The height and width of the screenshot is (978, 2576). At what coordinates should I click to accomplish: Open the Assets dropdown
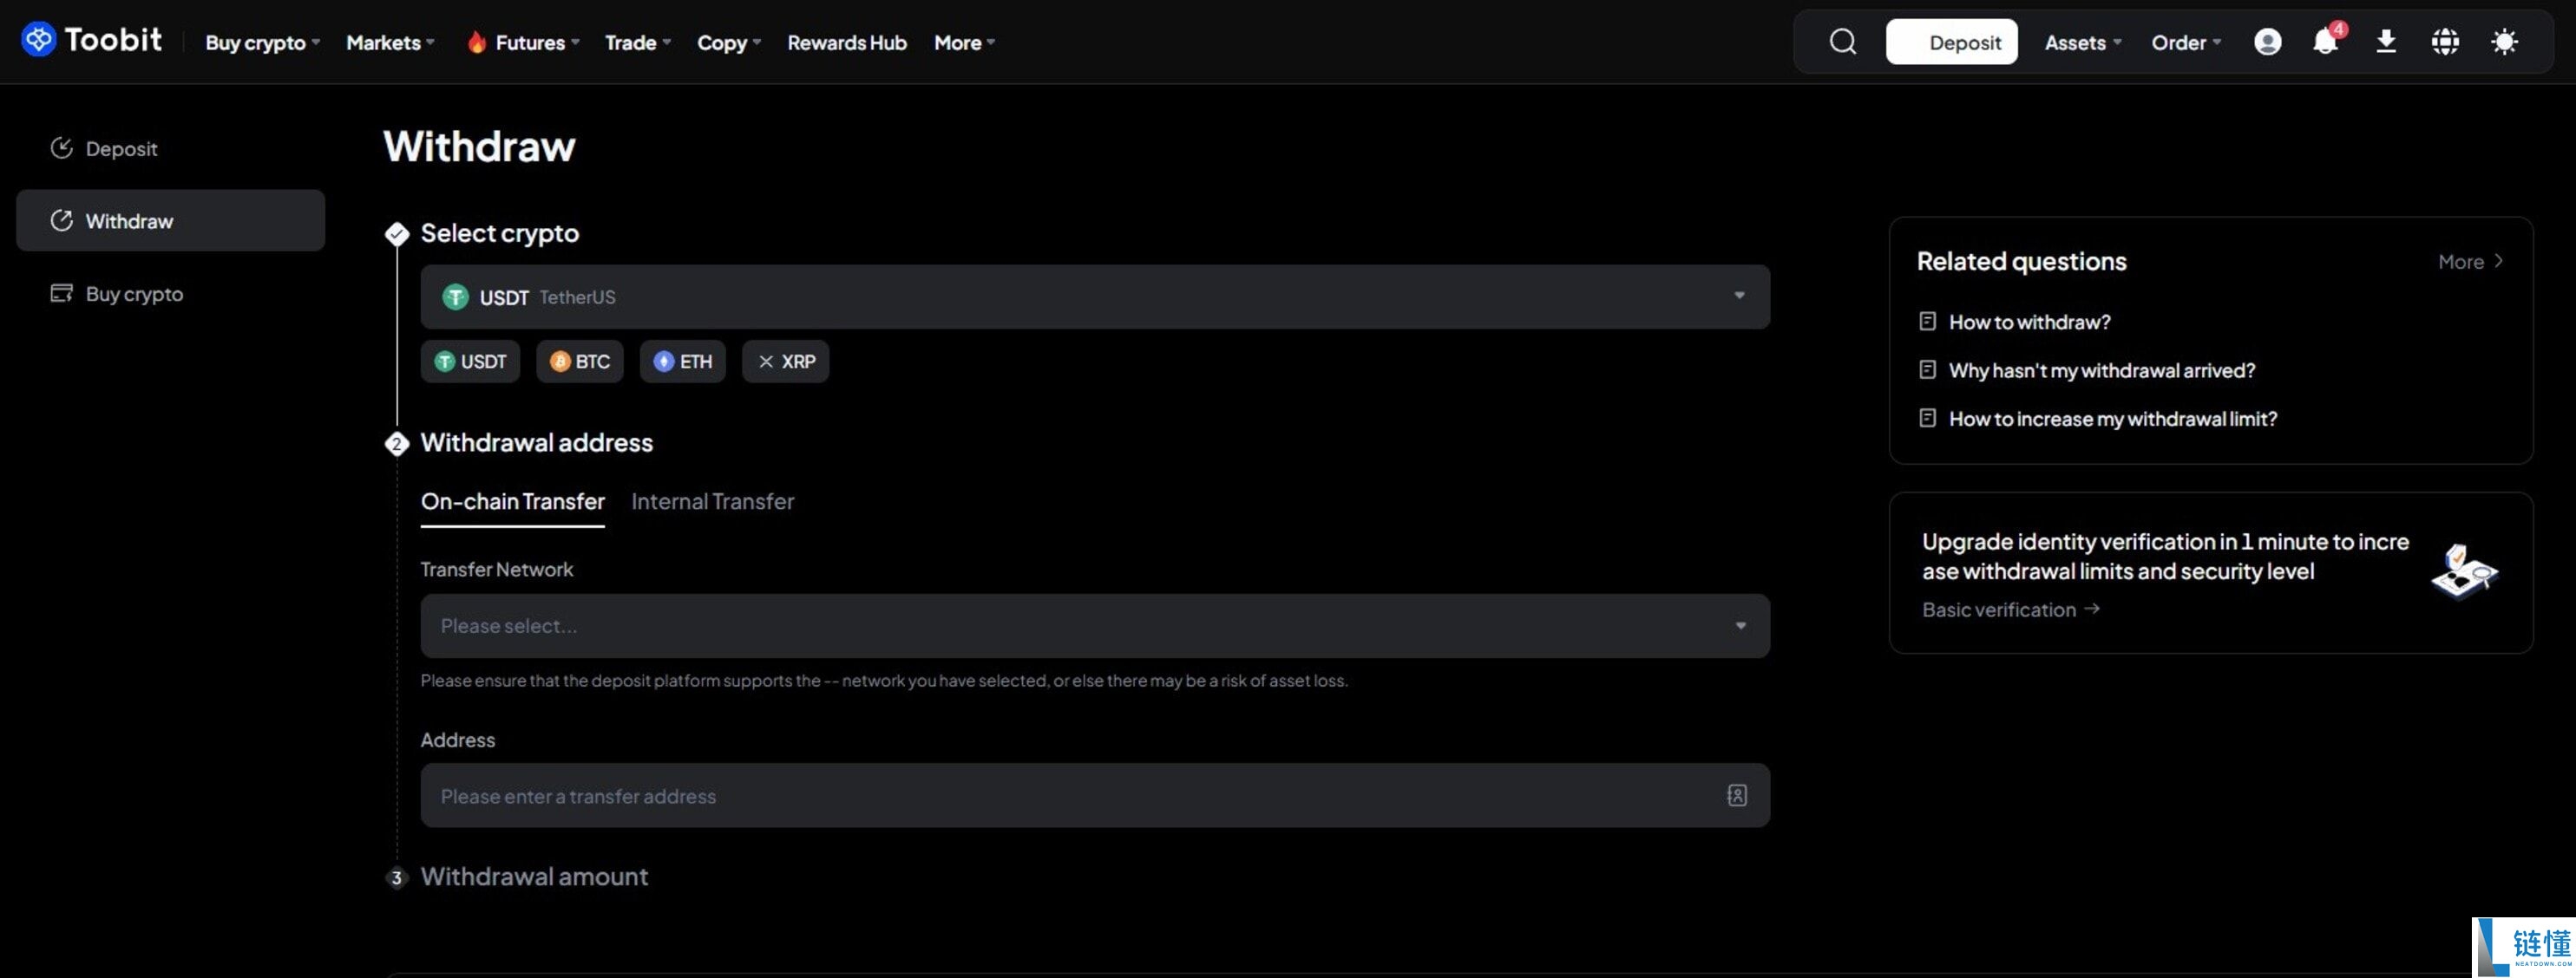point(2083,42)
